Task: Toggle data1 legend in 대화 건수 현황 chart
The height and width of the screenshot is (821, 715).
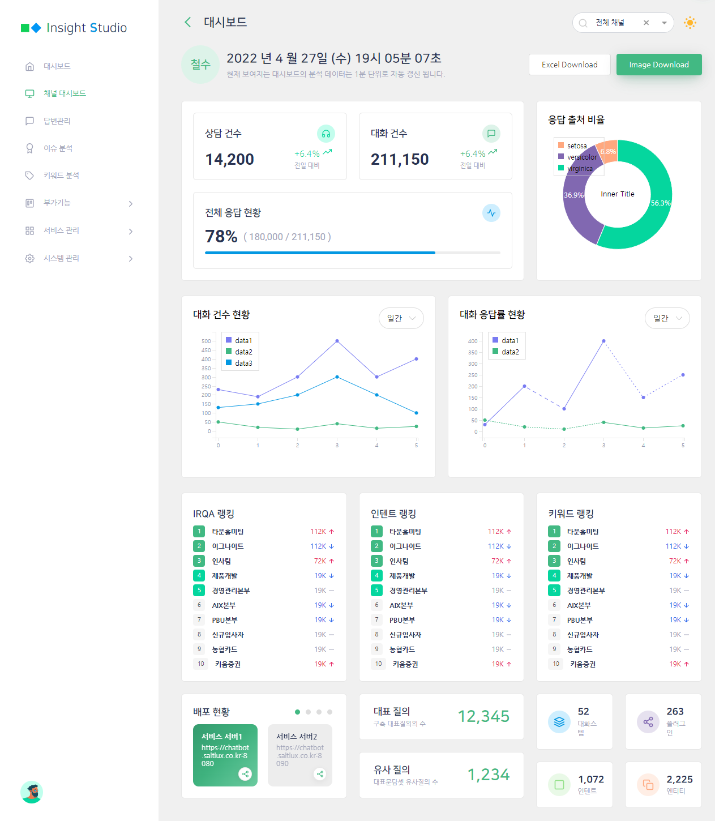Action: pyautogui.click(x=239, y=340)
